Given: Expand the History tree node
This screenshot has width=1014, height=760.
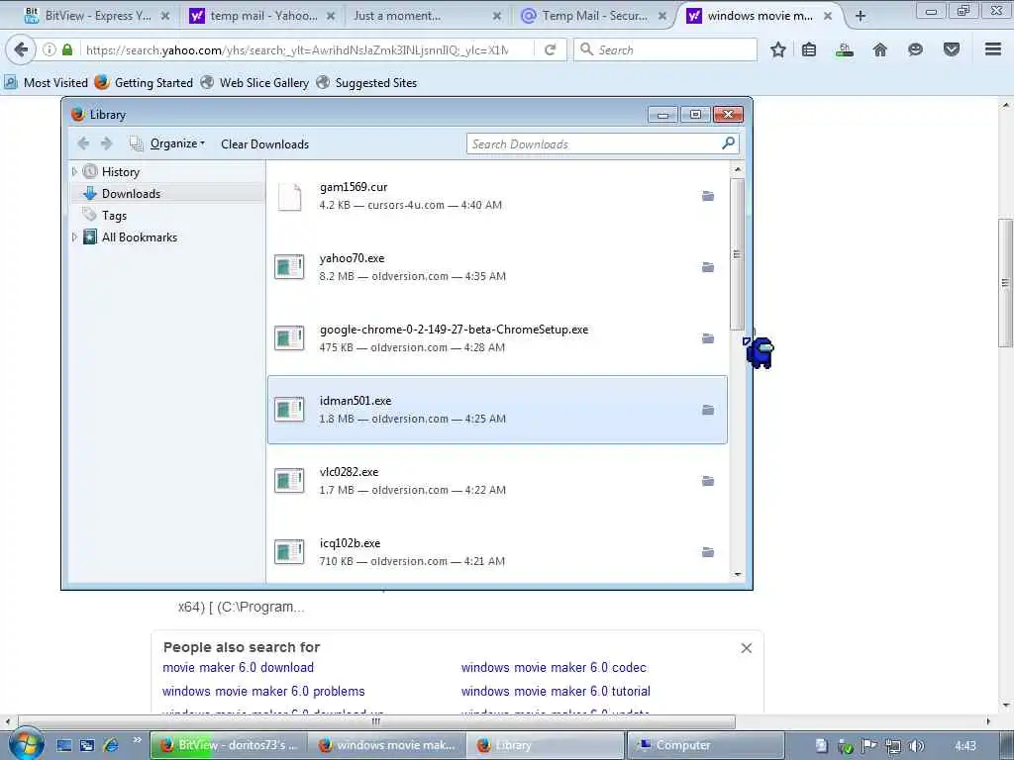Looking at the screenshot, I should 74,171.
